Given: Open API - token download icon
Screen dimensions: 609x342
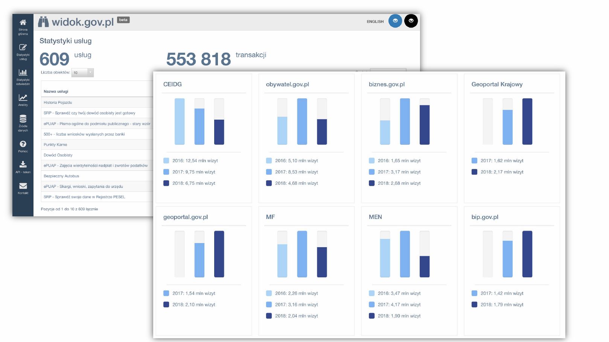Looking at the screenshot, I should (x=23, y=164).
